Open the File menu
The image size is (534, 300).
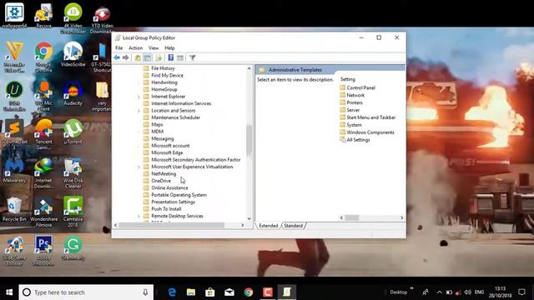tap(118, 48)
